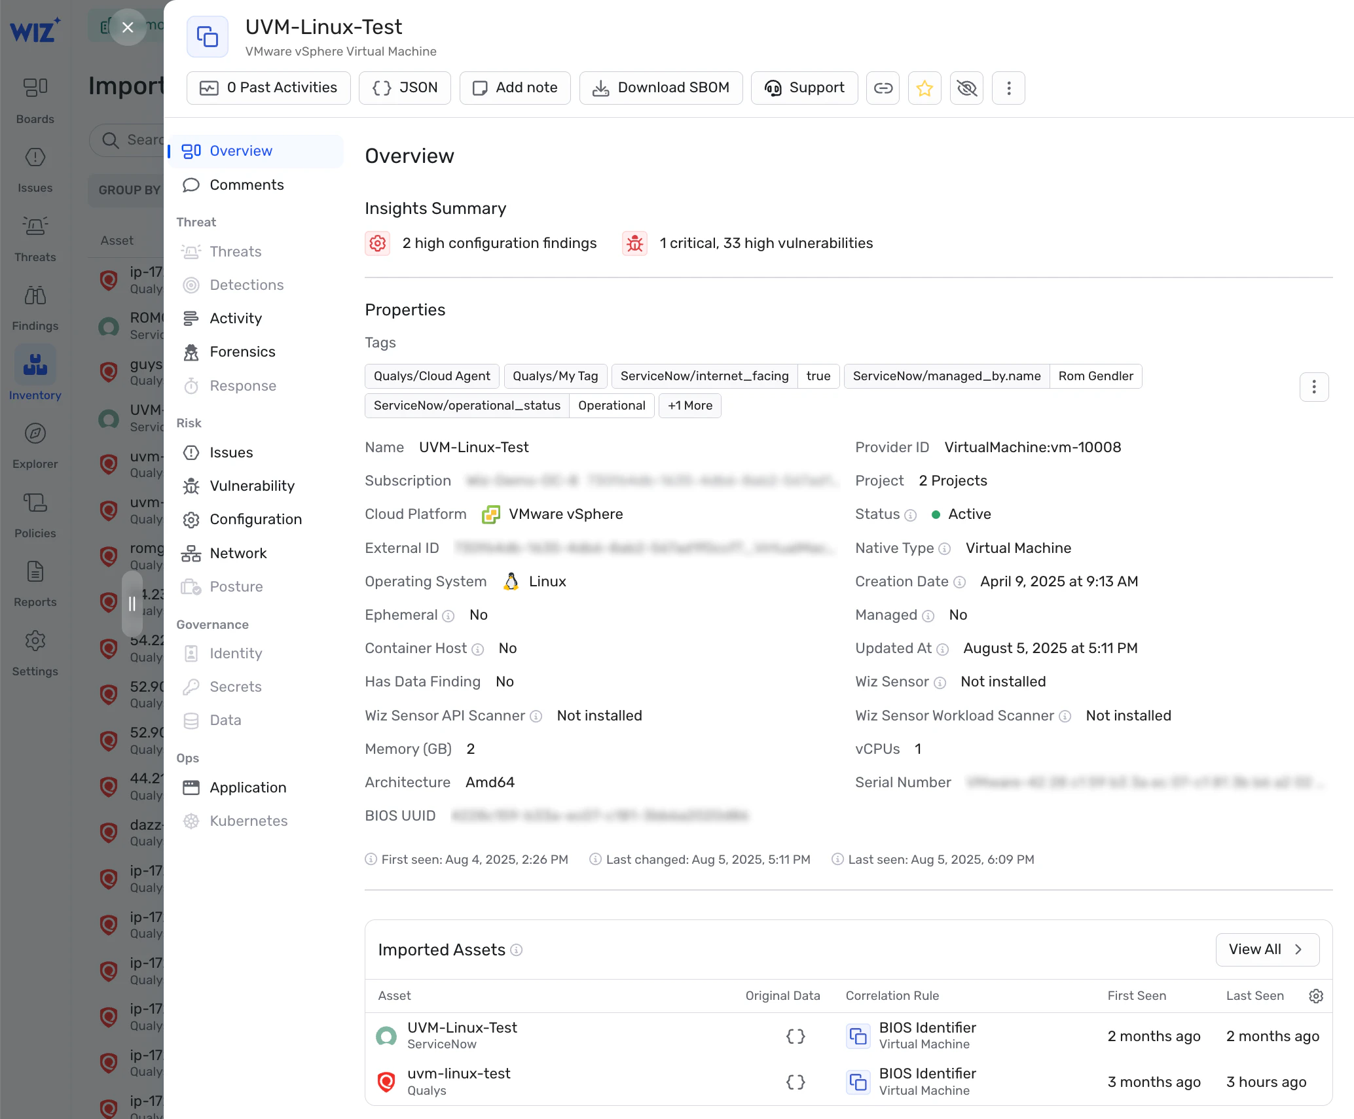1354x1119 pixels.
Task: Go to Detections section
Action: (x=257, y=285)
